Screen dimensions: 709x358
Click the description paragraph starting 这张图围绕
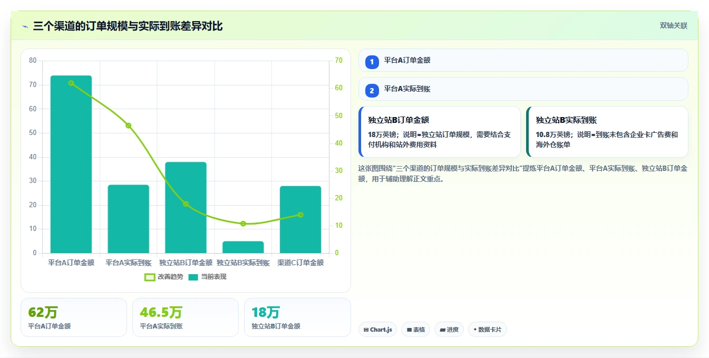coord(522,173)
